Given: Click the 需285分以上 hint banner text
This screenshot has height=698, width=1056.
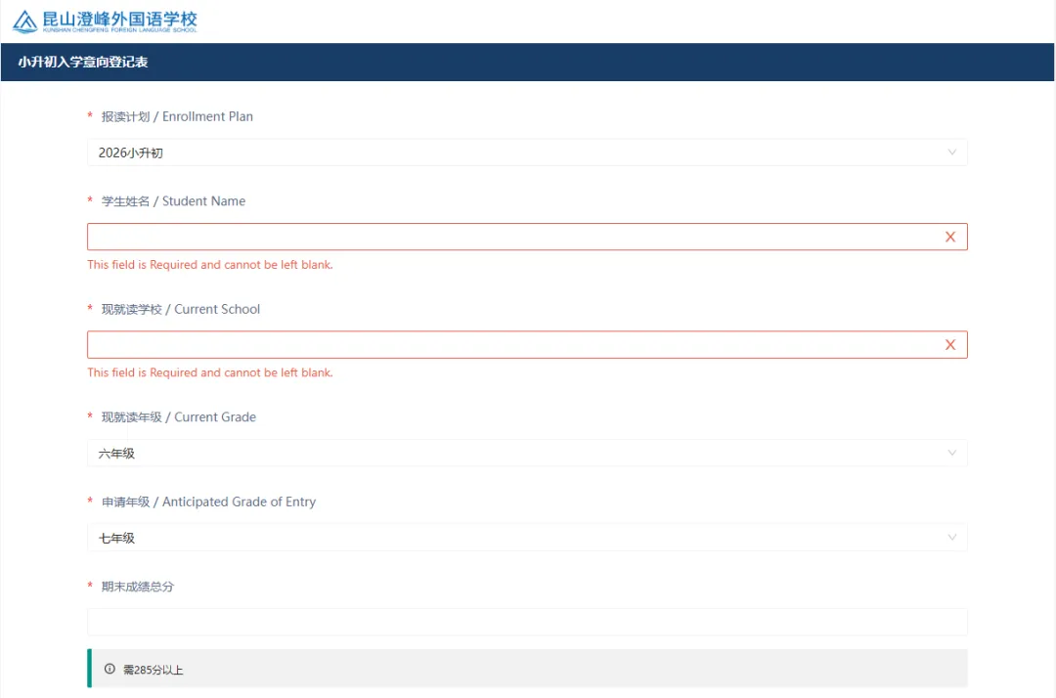Looking at the screenshot, I should point(154,670).
